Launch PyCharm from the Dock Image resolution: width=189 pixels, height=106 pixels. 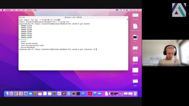coord(74,94)
